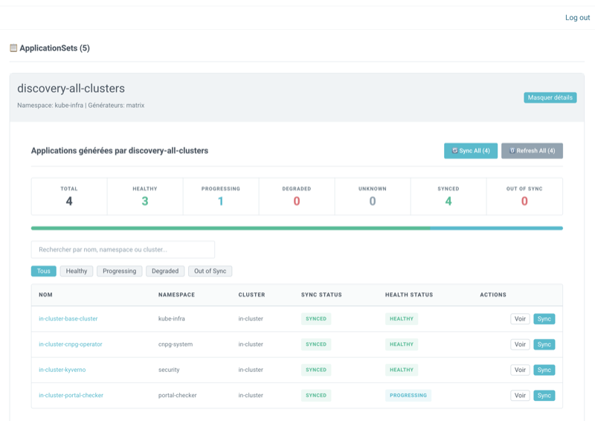Open in-cluster-base-cluster application link
Screen dimensions: 595x421
click(x=68, y=319)
